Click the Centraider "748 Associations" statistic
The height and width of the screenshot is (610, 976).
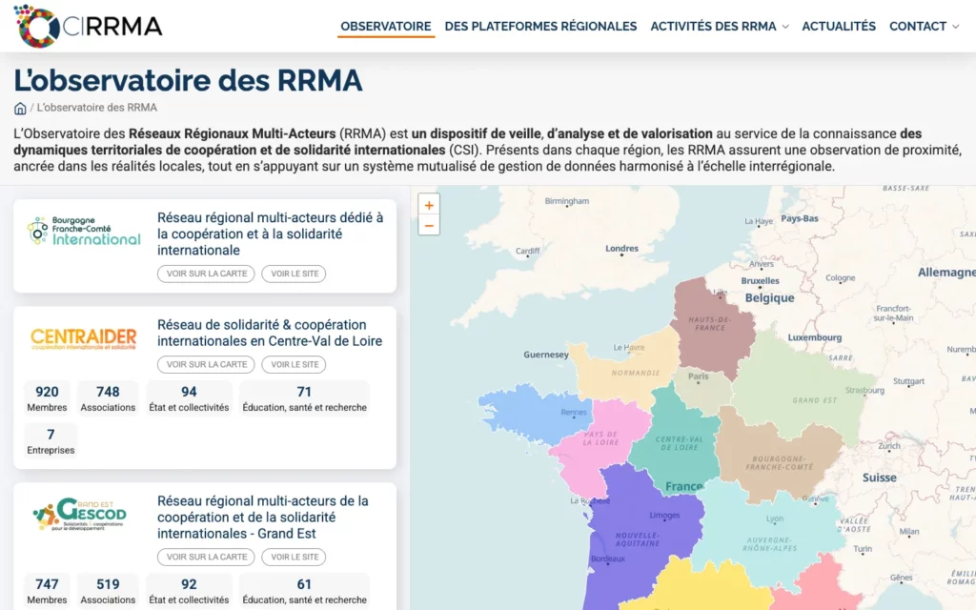(108, 398)
